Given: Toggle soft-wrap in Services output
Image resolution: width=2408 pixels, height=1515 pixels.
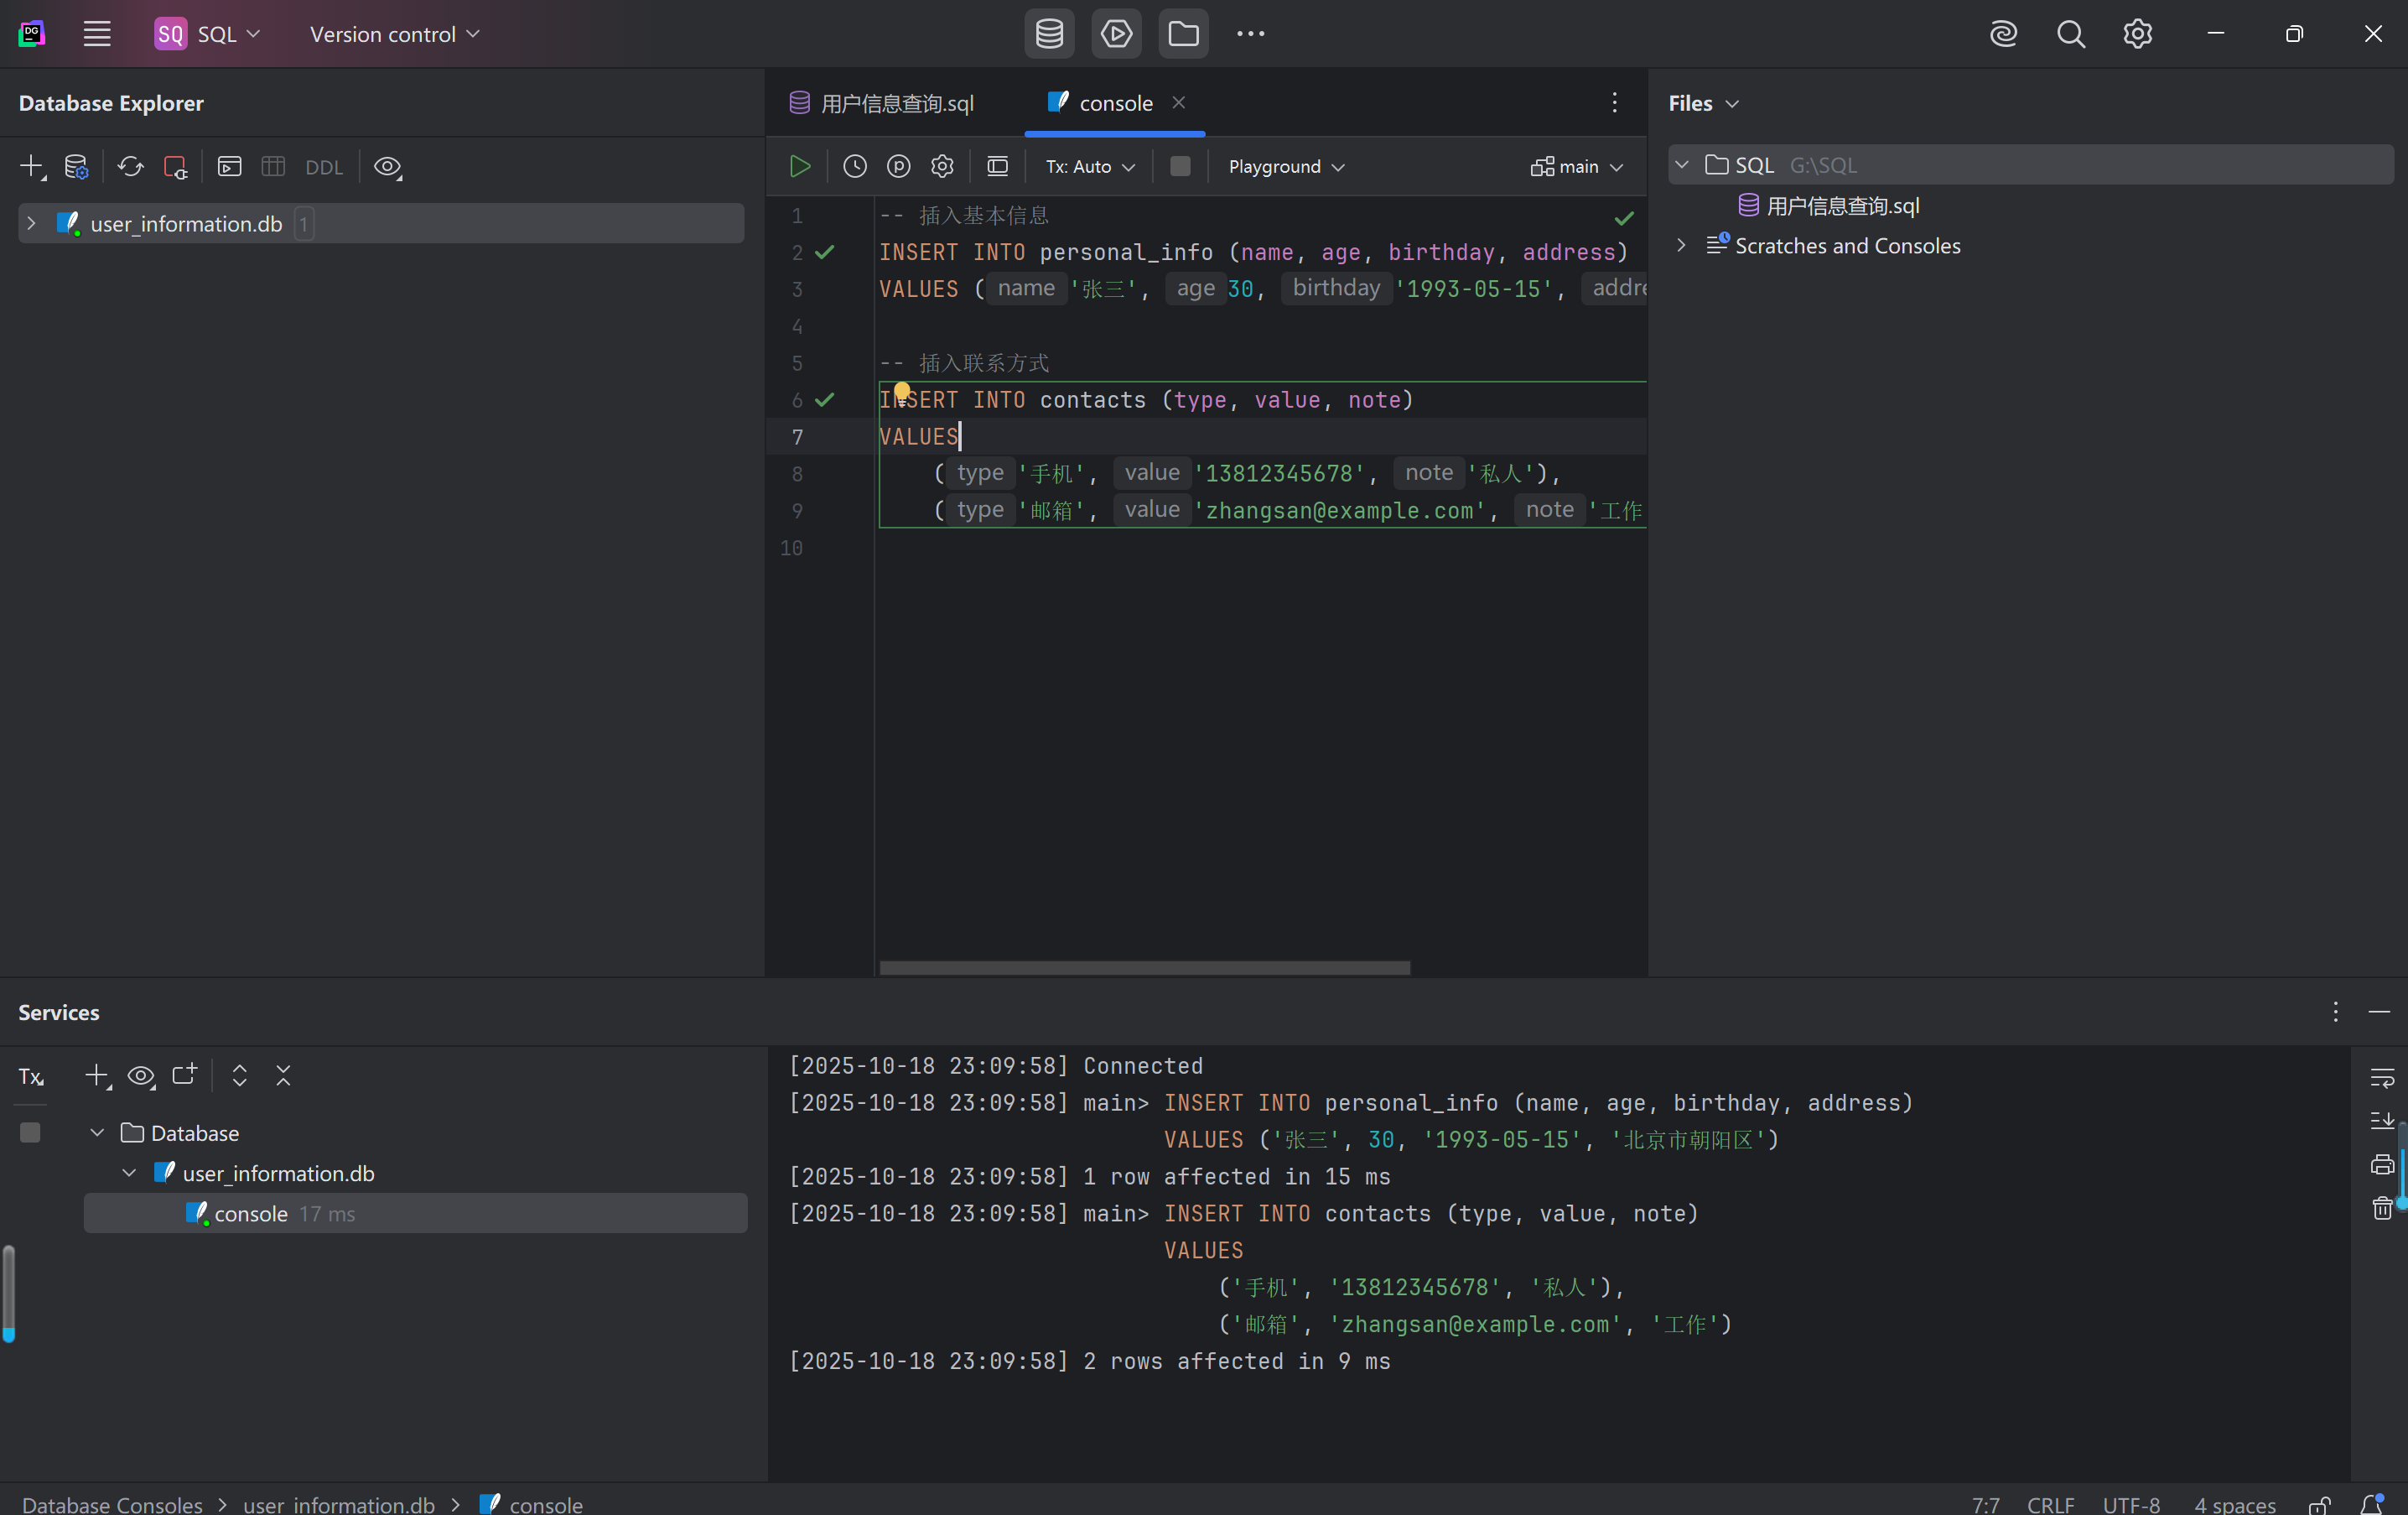Looking at the screenshot, I should pos(2381,1077).
